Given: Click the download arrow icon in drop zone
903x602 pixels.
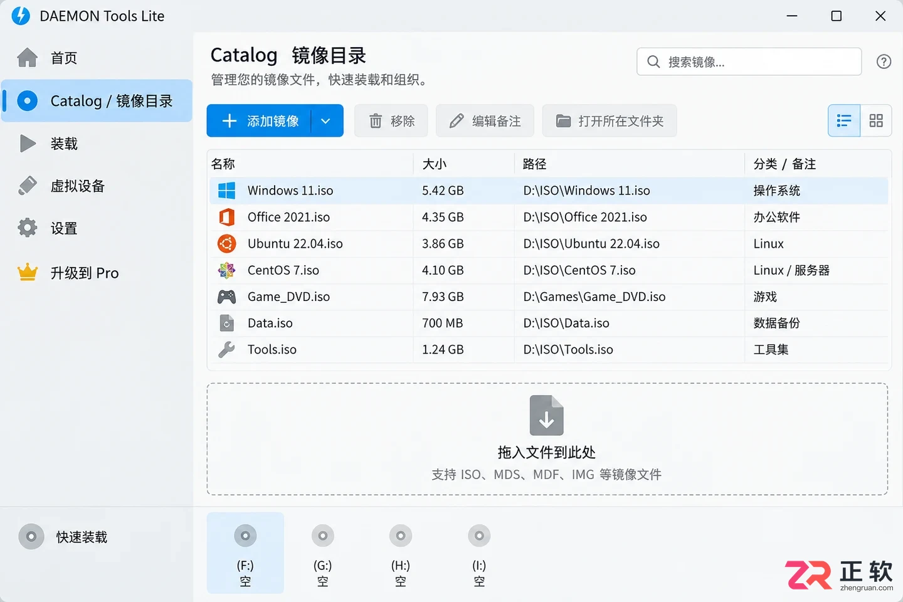Looking at the screenshot, I should 547,415.
